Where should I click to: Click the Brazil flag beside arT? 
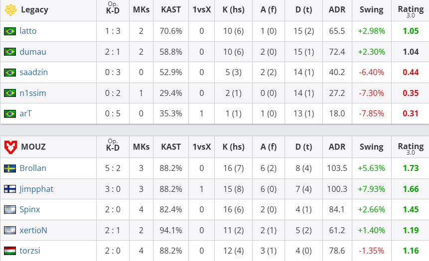pos(9,114)
